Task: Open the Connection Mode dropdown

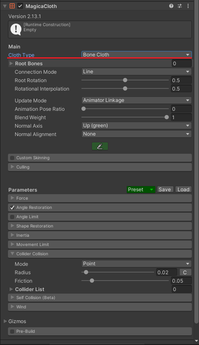Action: pos(136,72)
